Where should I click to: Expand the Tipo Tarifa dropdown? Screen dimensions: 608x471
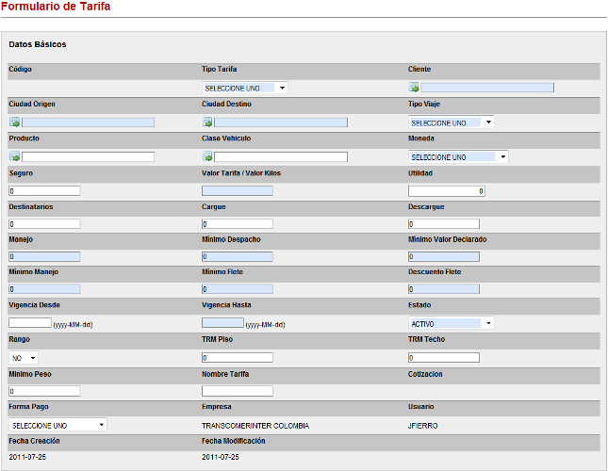244,88
